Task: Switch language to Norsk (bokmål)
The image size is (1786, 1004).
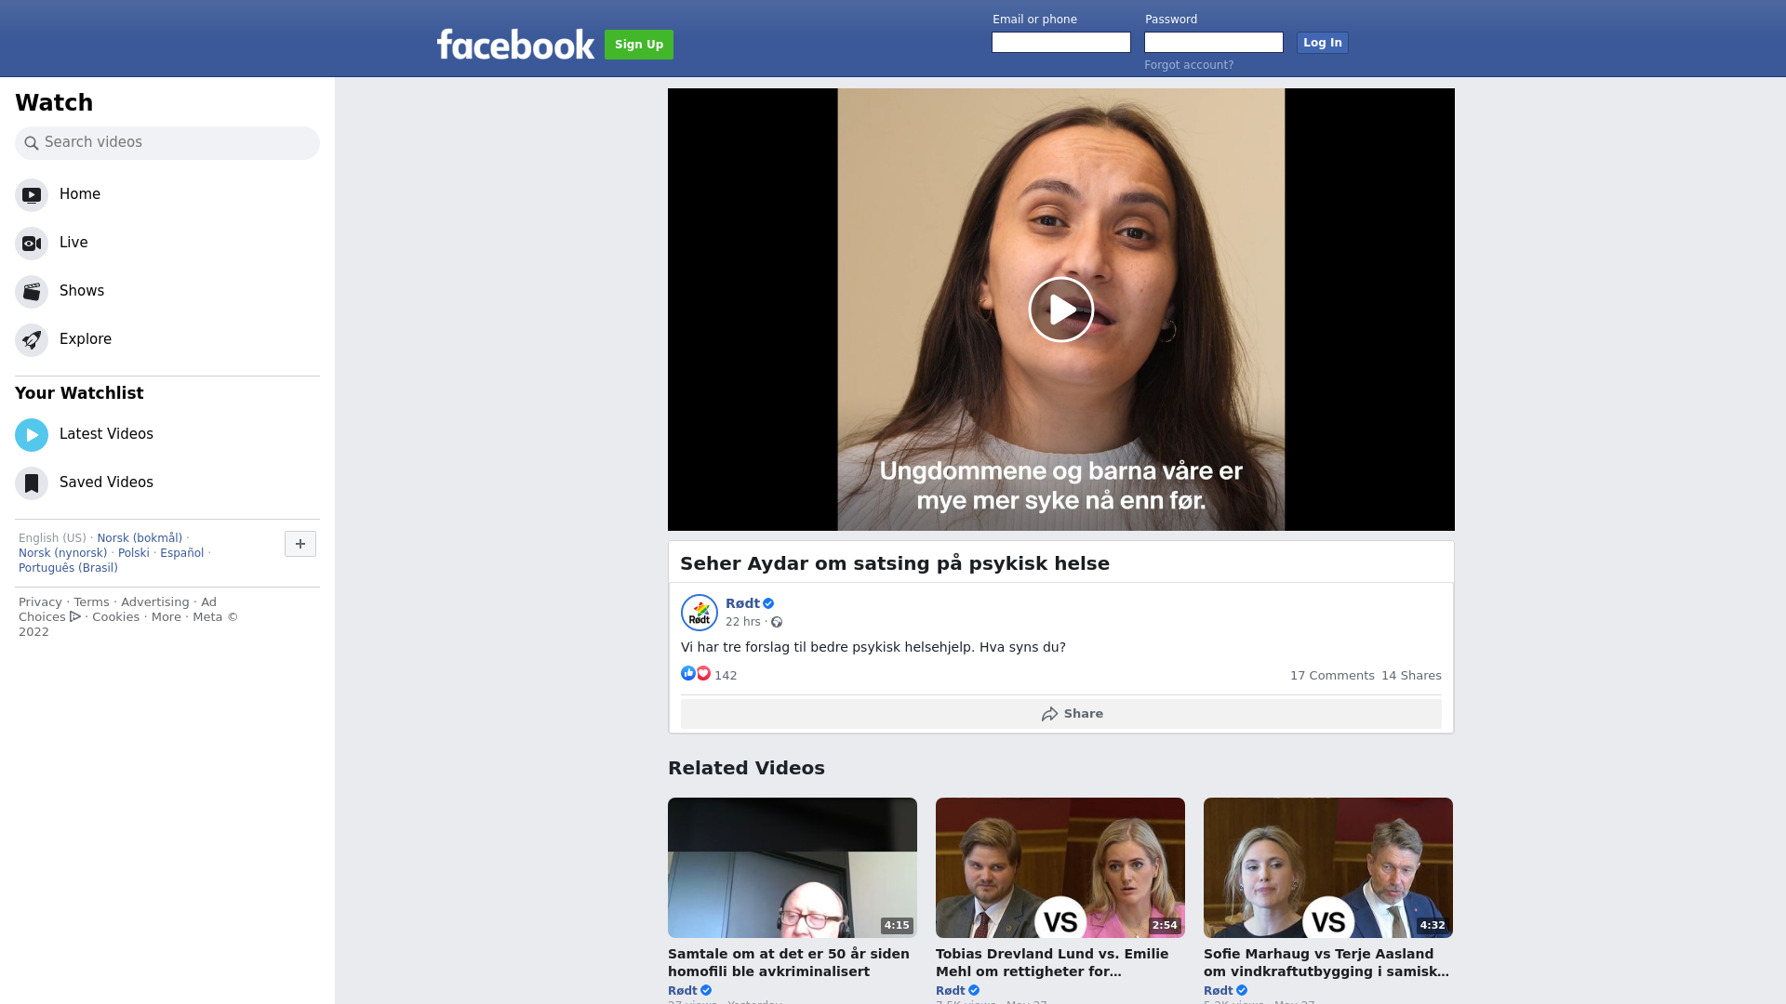Action: [x=140, y=538]
